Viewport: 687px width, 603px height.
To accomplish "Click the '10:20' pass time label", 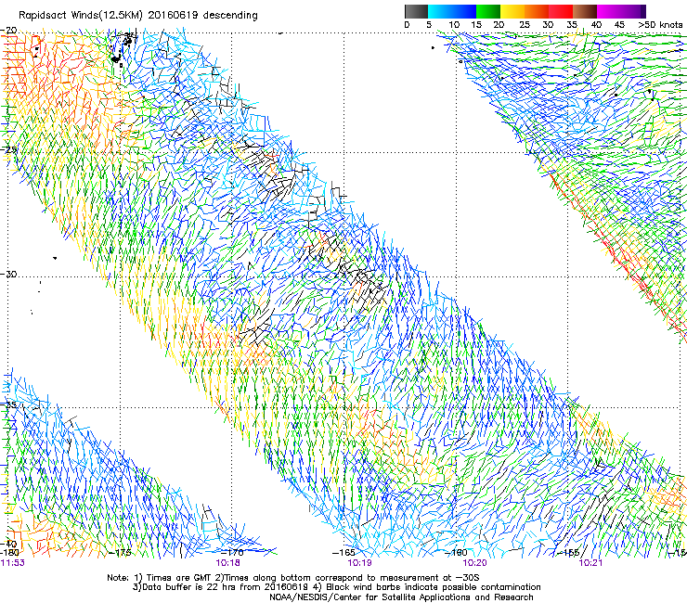I will click(x=475, y=563).
